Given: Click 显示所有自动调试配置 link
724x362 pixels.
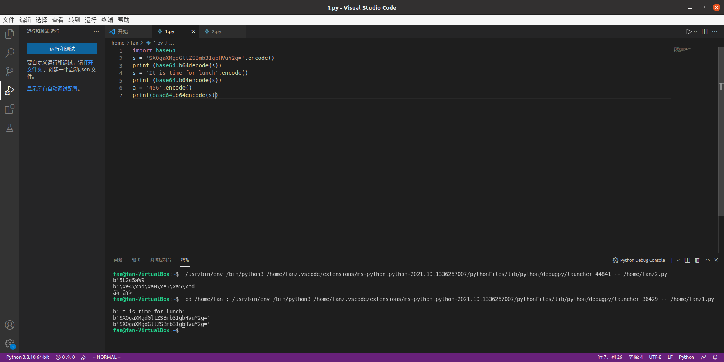Looking at the screenshot, I should [x=52, y=89].
